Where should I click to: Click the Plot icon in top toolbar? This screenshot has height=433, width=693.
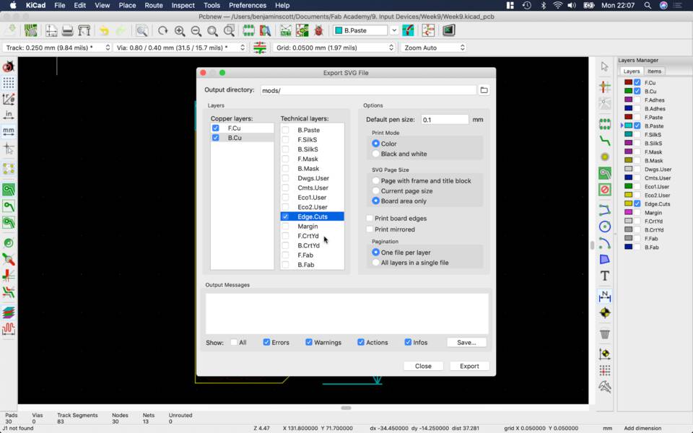(x=84, y=30)
